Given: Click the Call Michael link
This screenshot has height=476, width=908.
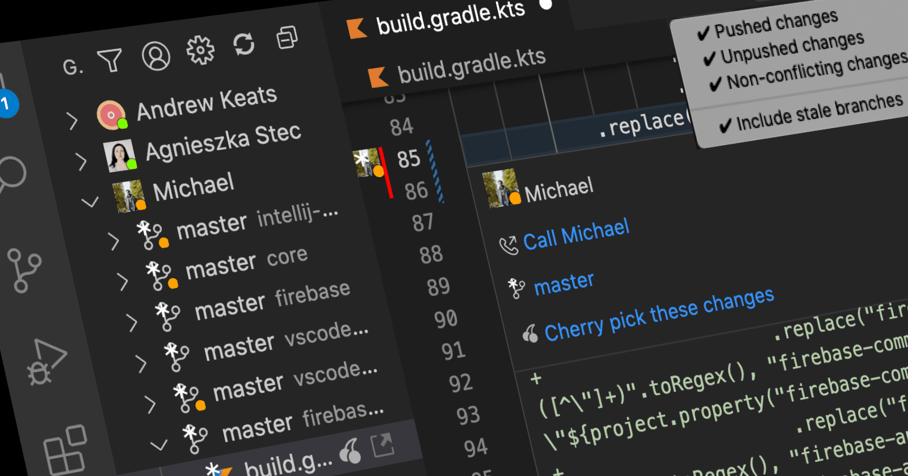Looking at the screenshot, I should click(x=575, y=234).
